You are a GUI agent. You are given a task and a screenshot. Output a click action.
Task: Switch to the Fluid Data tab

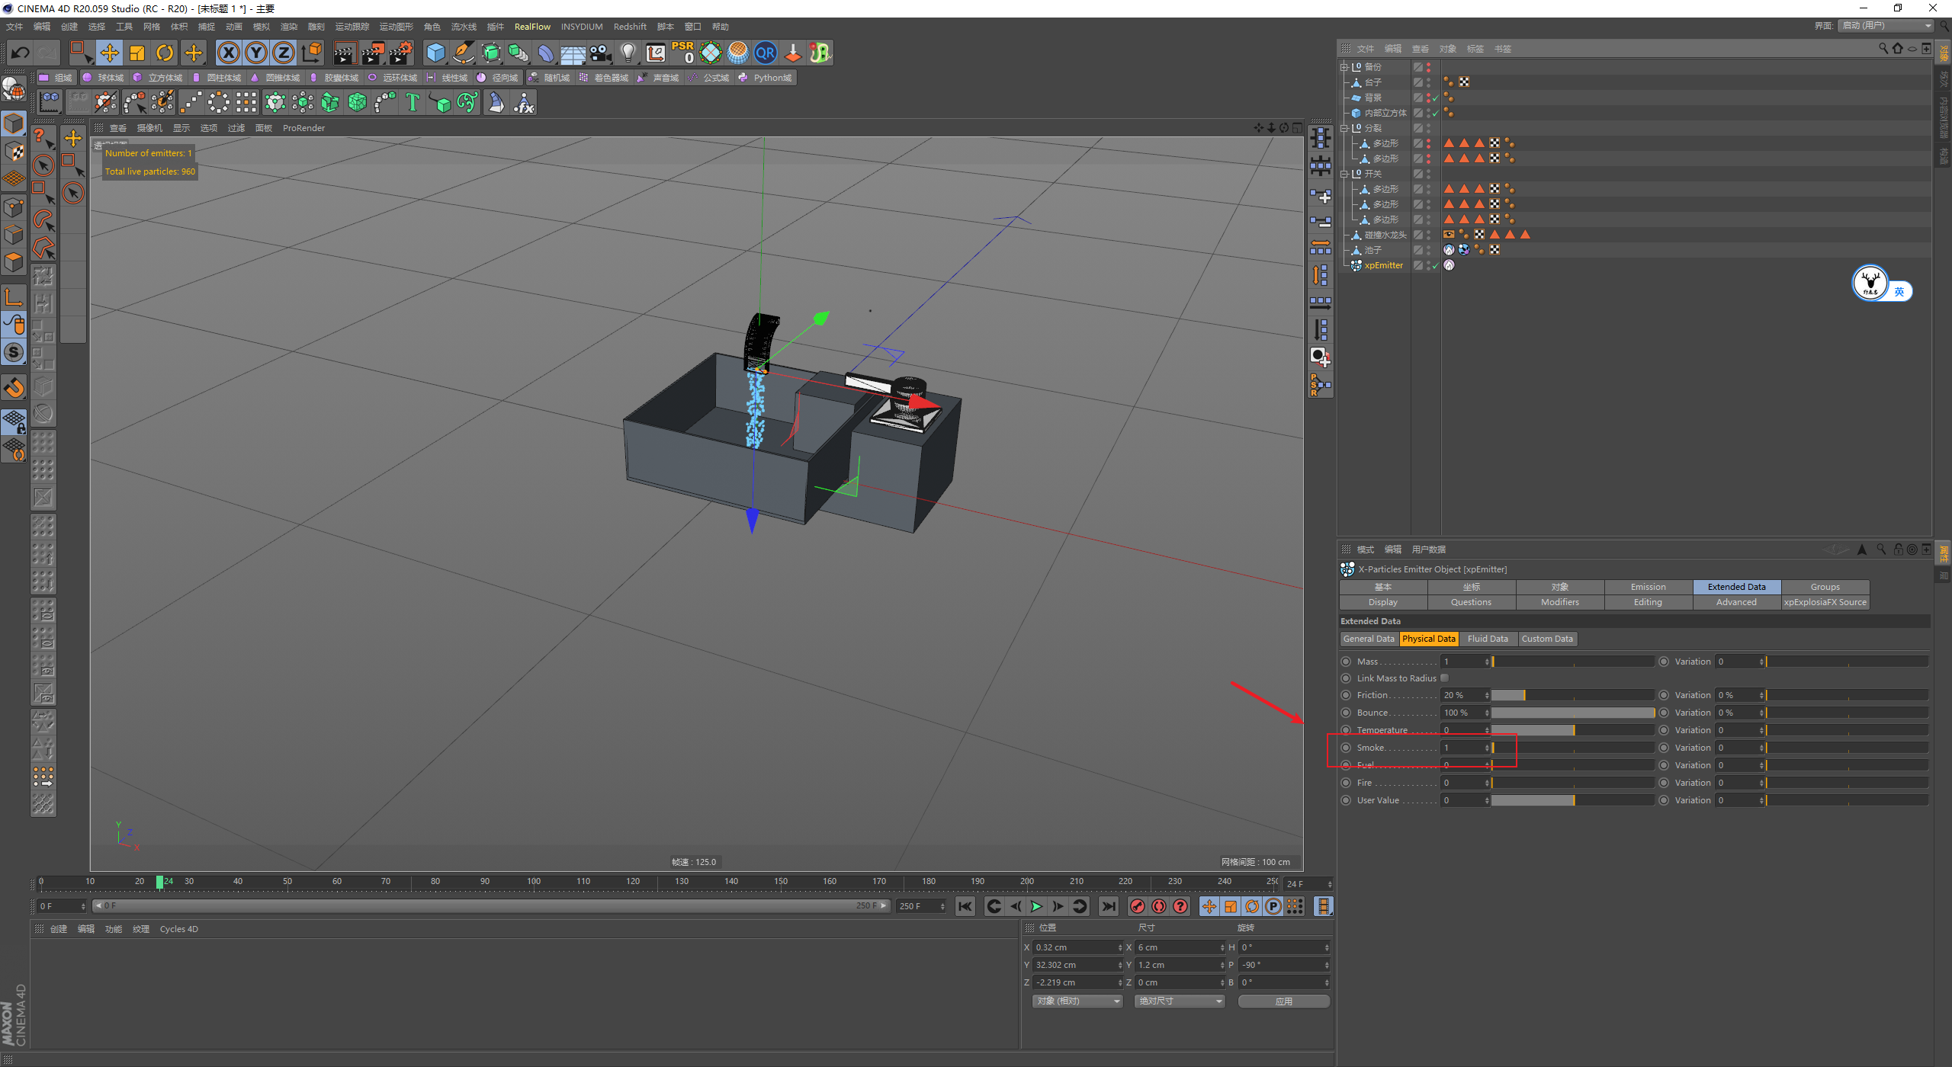[x=1487, y=639]
